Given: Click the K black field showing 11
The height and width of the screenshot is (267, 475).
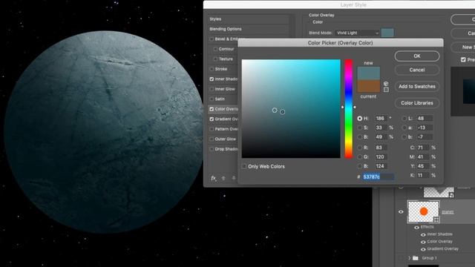Looking at the screenshot, I should pyautogui.click(x=423, y=175).
